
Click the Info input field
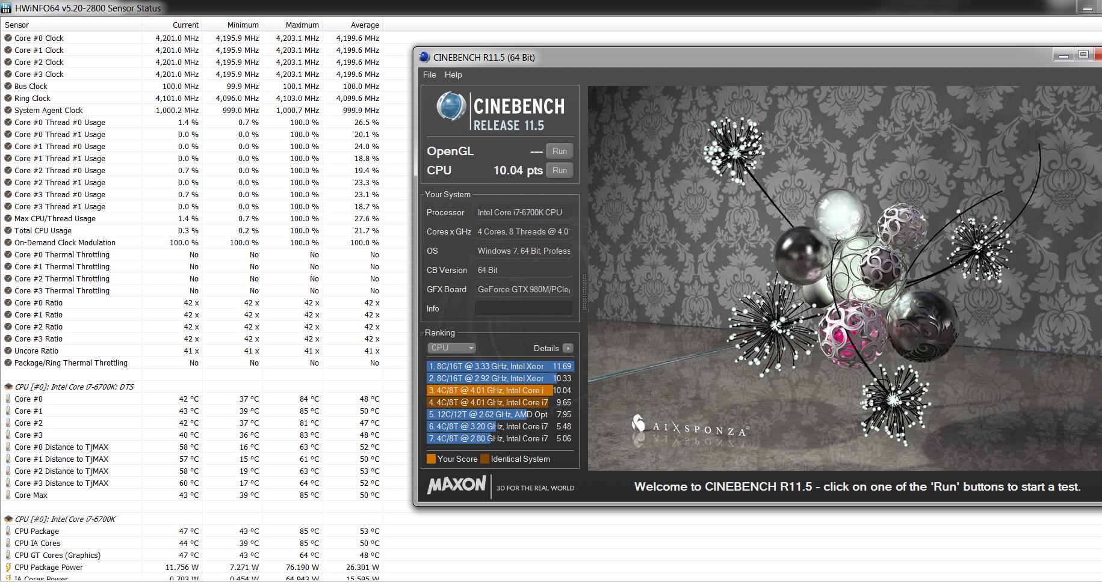pyautogui.click(x=524, y=308)
